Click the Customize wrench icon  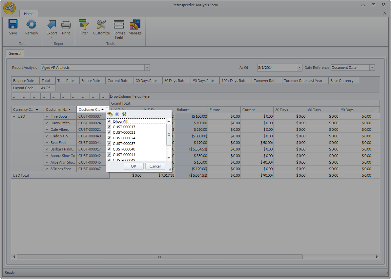point(101,25)
